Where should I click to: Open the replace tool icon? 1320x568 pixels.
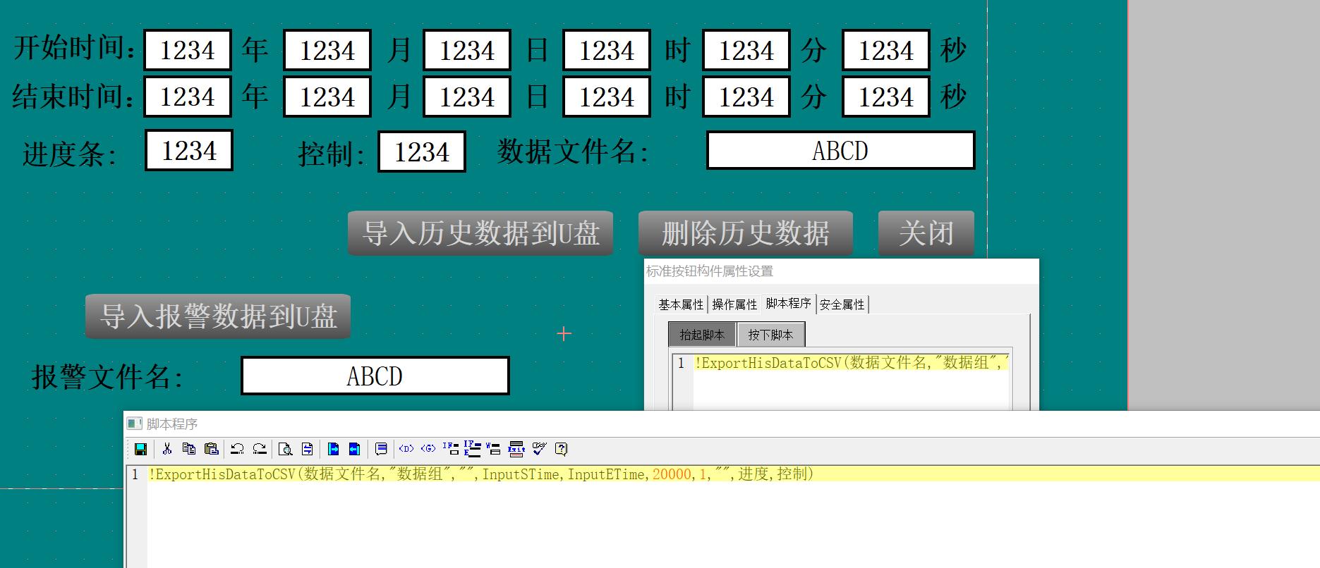pyautogui.click(x=307, y=449)
